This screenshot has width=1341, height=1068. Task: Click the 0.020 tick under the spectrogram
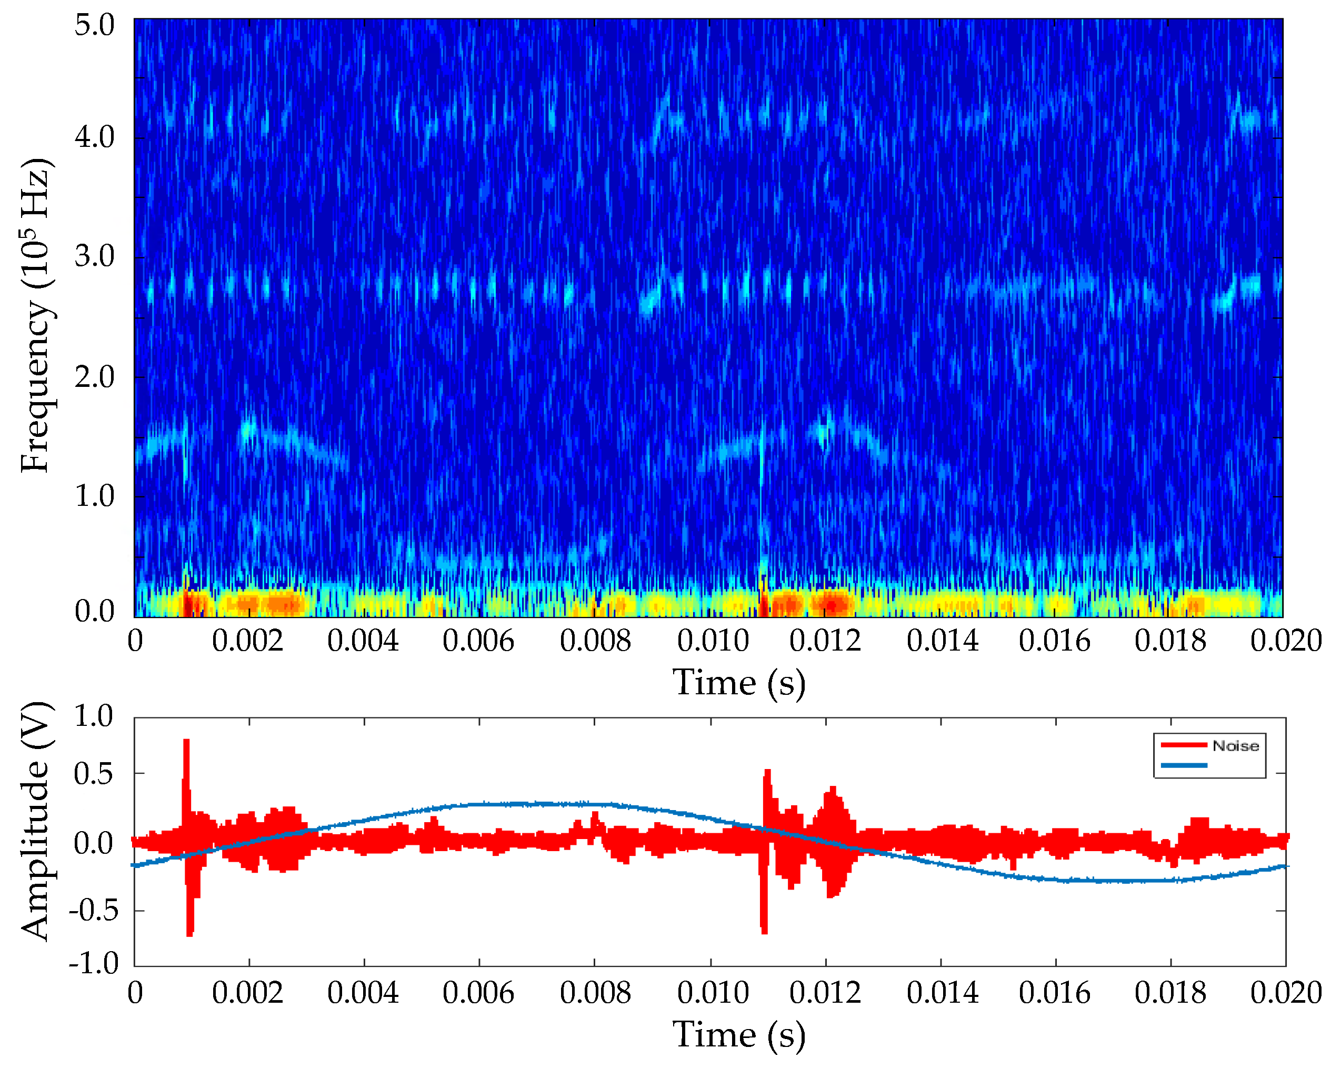click(1285, 641)
